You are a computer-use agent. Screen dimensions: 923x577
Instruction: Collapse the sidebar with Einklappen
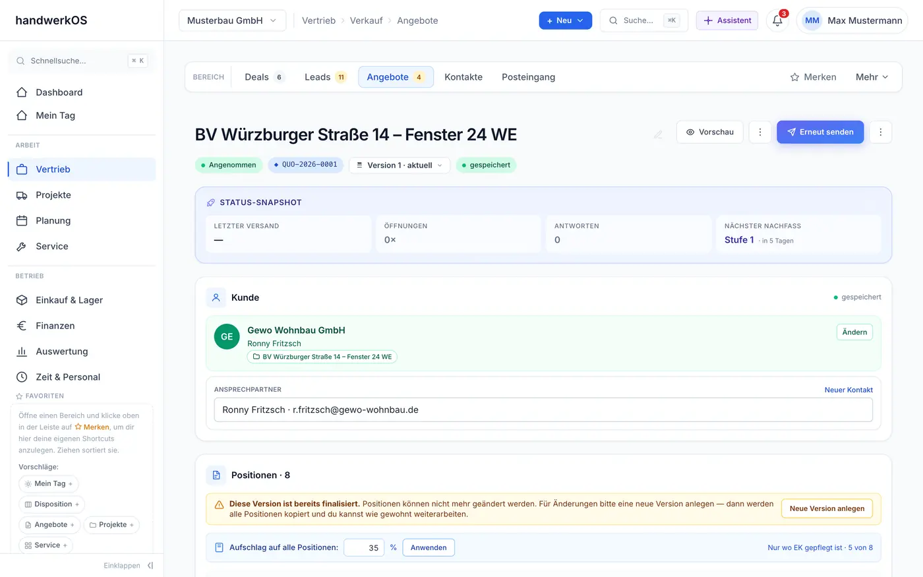pos(129,566)
